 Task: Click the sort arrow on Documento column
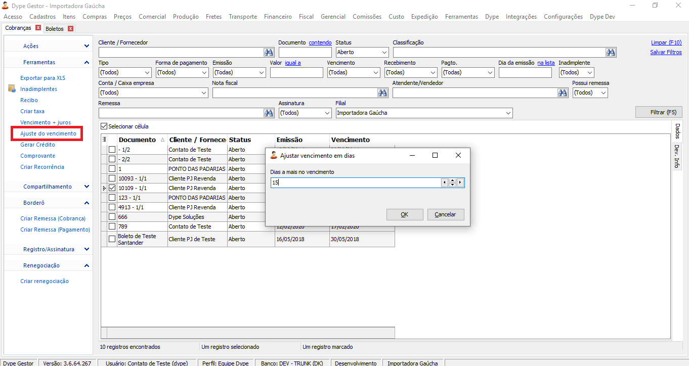162,140
